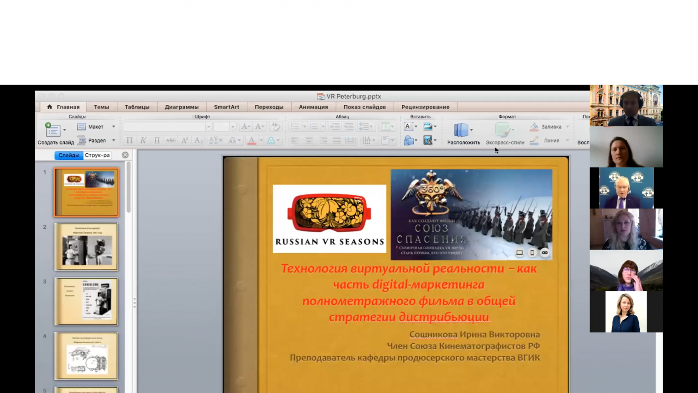Click the Раздел section icon

[81, 140]
